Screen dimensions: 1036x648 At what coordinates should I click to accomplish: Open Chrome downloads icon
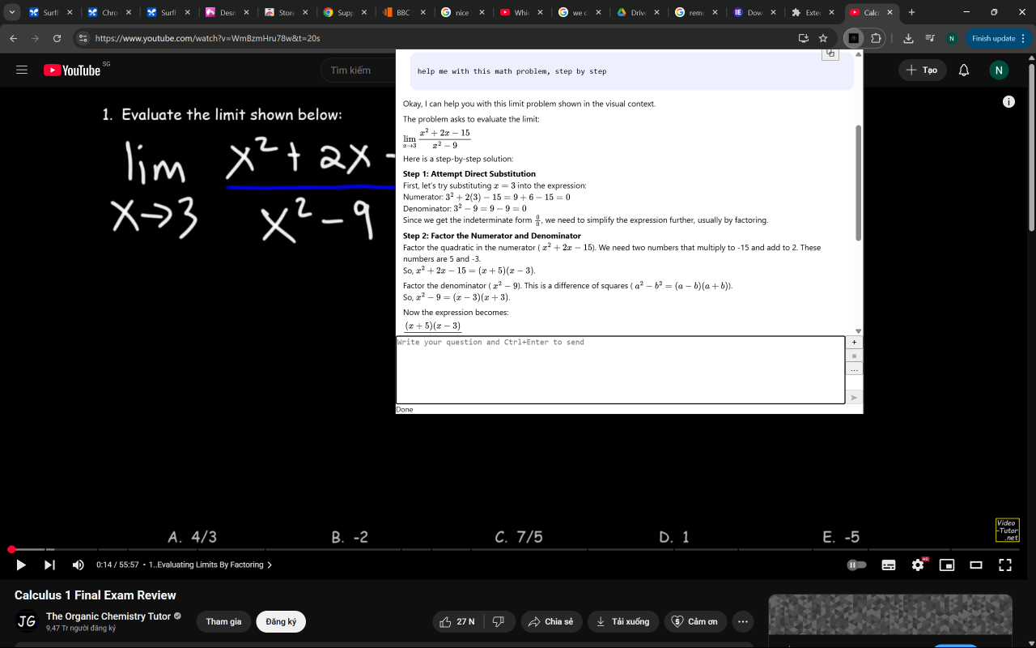[x=908, y=38]
